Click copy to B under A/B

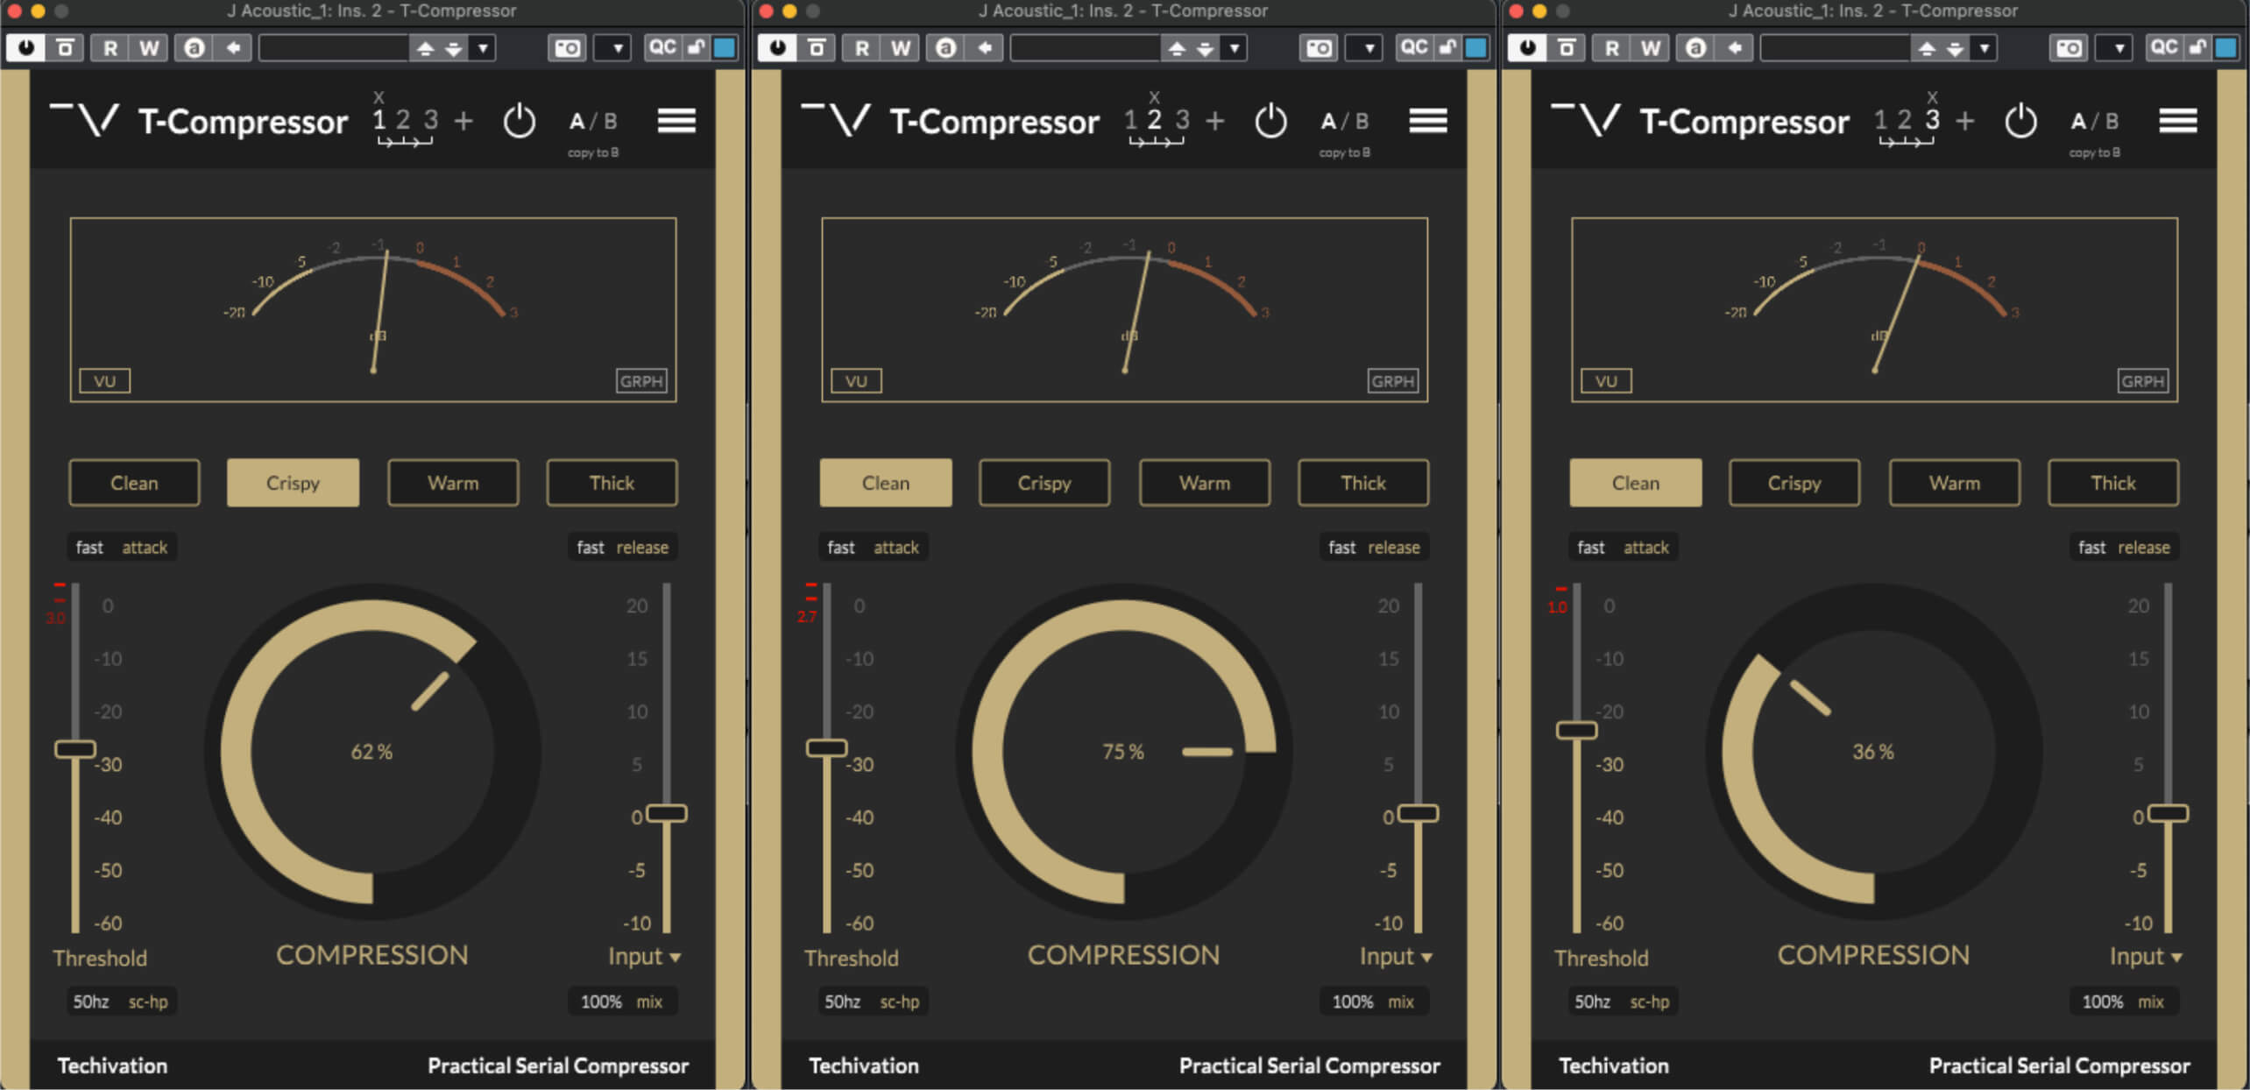pyautogui.click(x=592, y=152)
